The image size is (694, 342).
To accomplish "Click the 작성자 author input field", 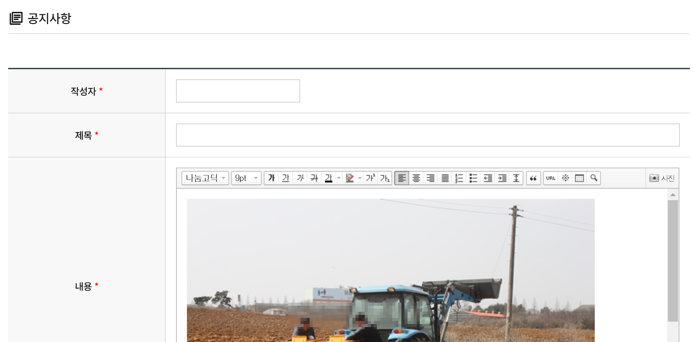I will (x=238, y=91).
